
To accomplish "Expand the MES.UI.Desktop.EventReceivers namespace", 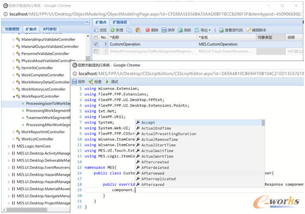I will pos(9,167).
